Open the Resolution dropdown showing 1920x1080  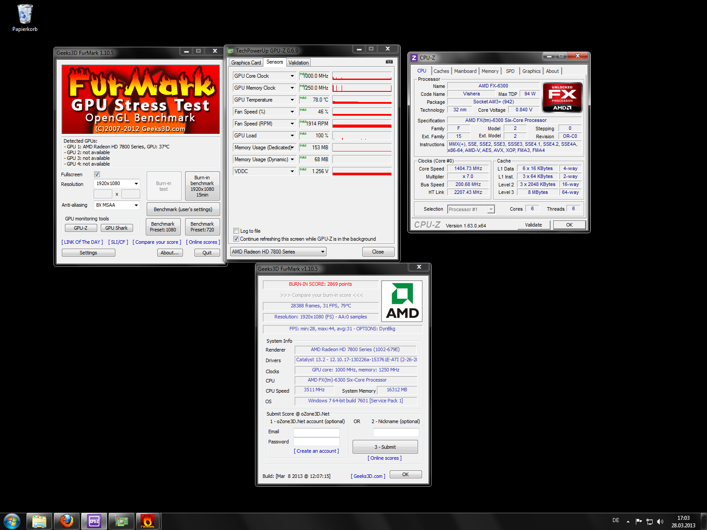coord(117,183)
